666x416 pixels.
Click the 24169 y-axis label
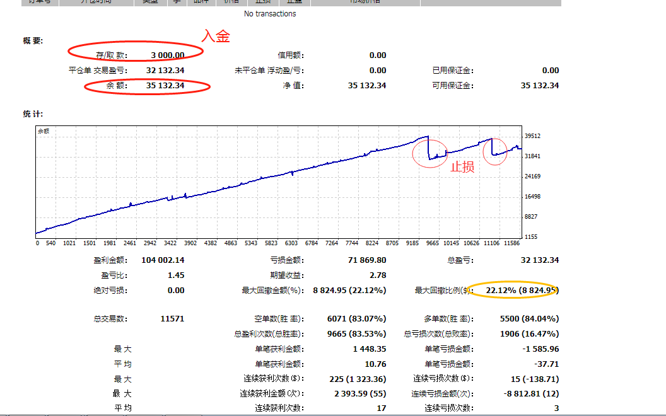533,176
